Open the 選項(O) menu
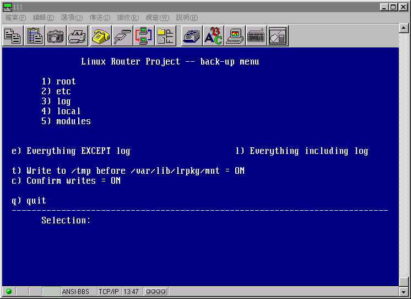 click(x=72, y=18)
